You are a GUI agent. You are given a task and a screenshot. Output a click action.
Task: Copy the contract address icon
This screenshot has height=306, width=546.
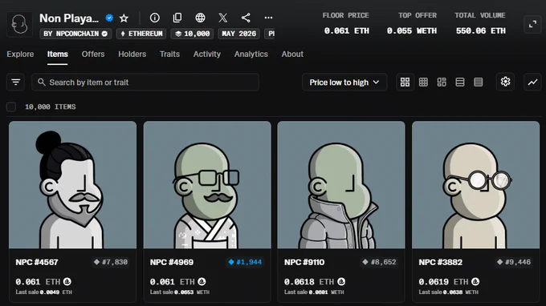177,18
